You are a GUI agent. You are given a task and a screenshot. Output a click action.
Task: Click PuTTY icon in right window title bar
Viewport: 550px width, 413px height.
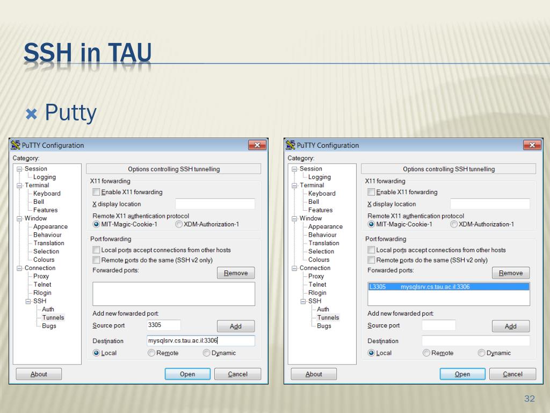point(290,145)
